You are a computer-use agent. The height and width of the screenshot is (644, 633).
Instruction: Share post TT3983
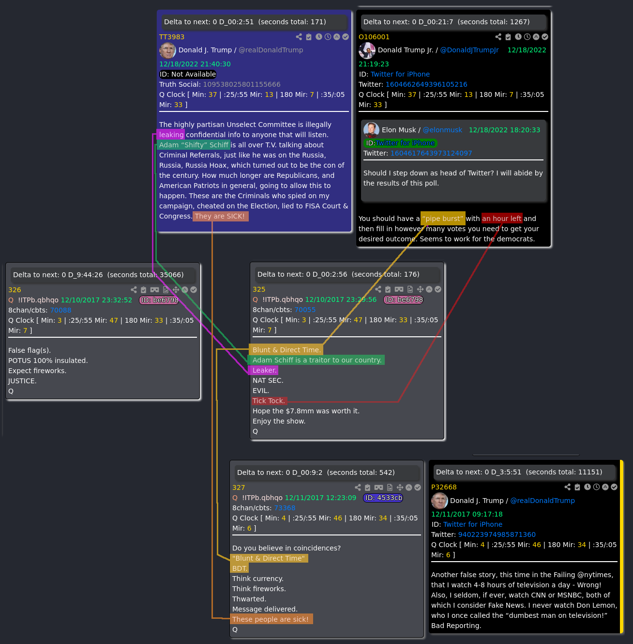pyautogui.click(x=299, y=37)
